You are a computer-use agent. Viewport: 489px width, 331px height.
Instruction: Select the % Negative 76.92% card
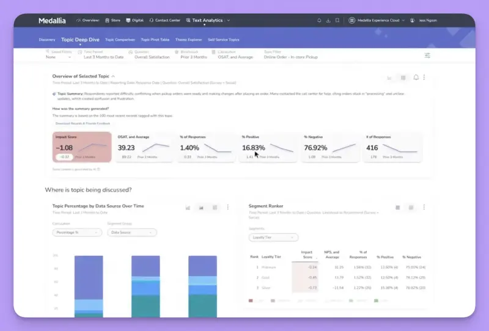[x=330, y=147]
